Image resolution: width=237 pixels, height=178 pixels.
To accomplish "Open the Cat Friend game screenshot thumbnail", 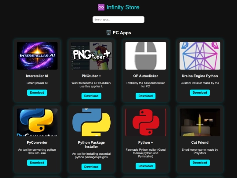I will click(200, 122).
